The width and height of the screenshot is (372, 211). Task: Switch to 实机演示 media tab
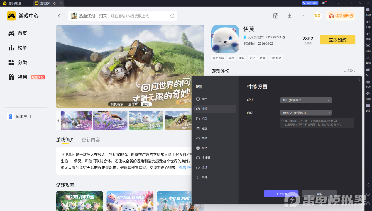coord(116,104)
